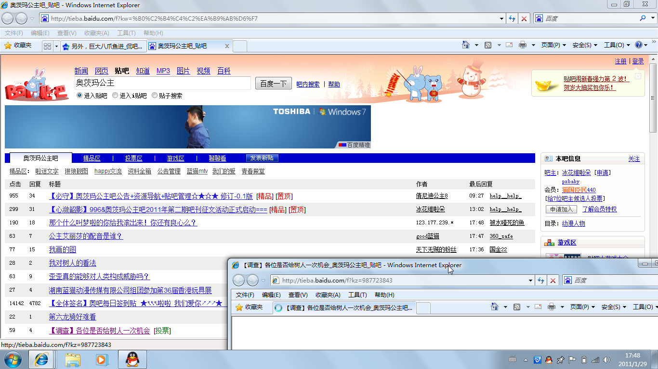
Task: Stop loading in main IE window
Action: click(524, 19)
